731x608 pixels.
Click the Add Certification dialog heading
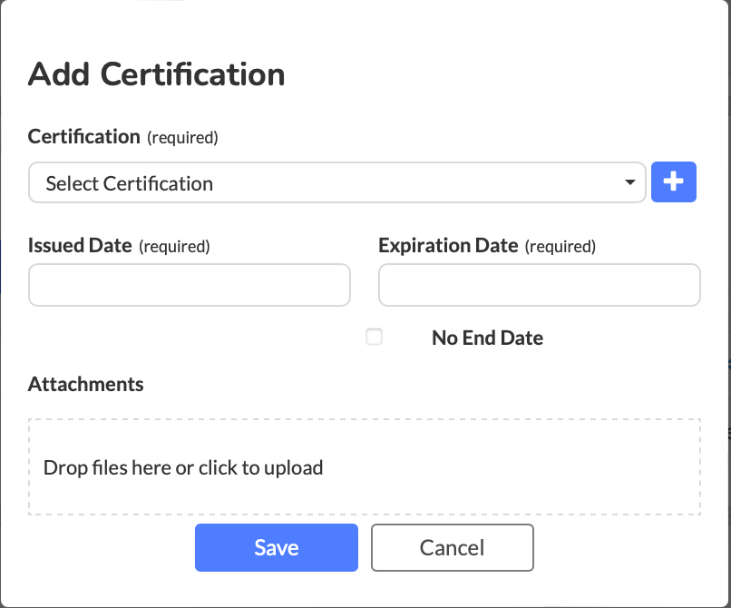[157, 74]
